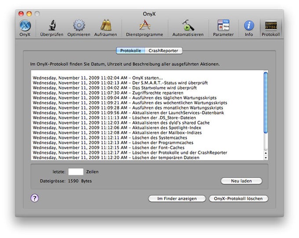Select the monatlichen Wartungsskripts log line

128,108
